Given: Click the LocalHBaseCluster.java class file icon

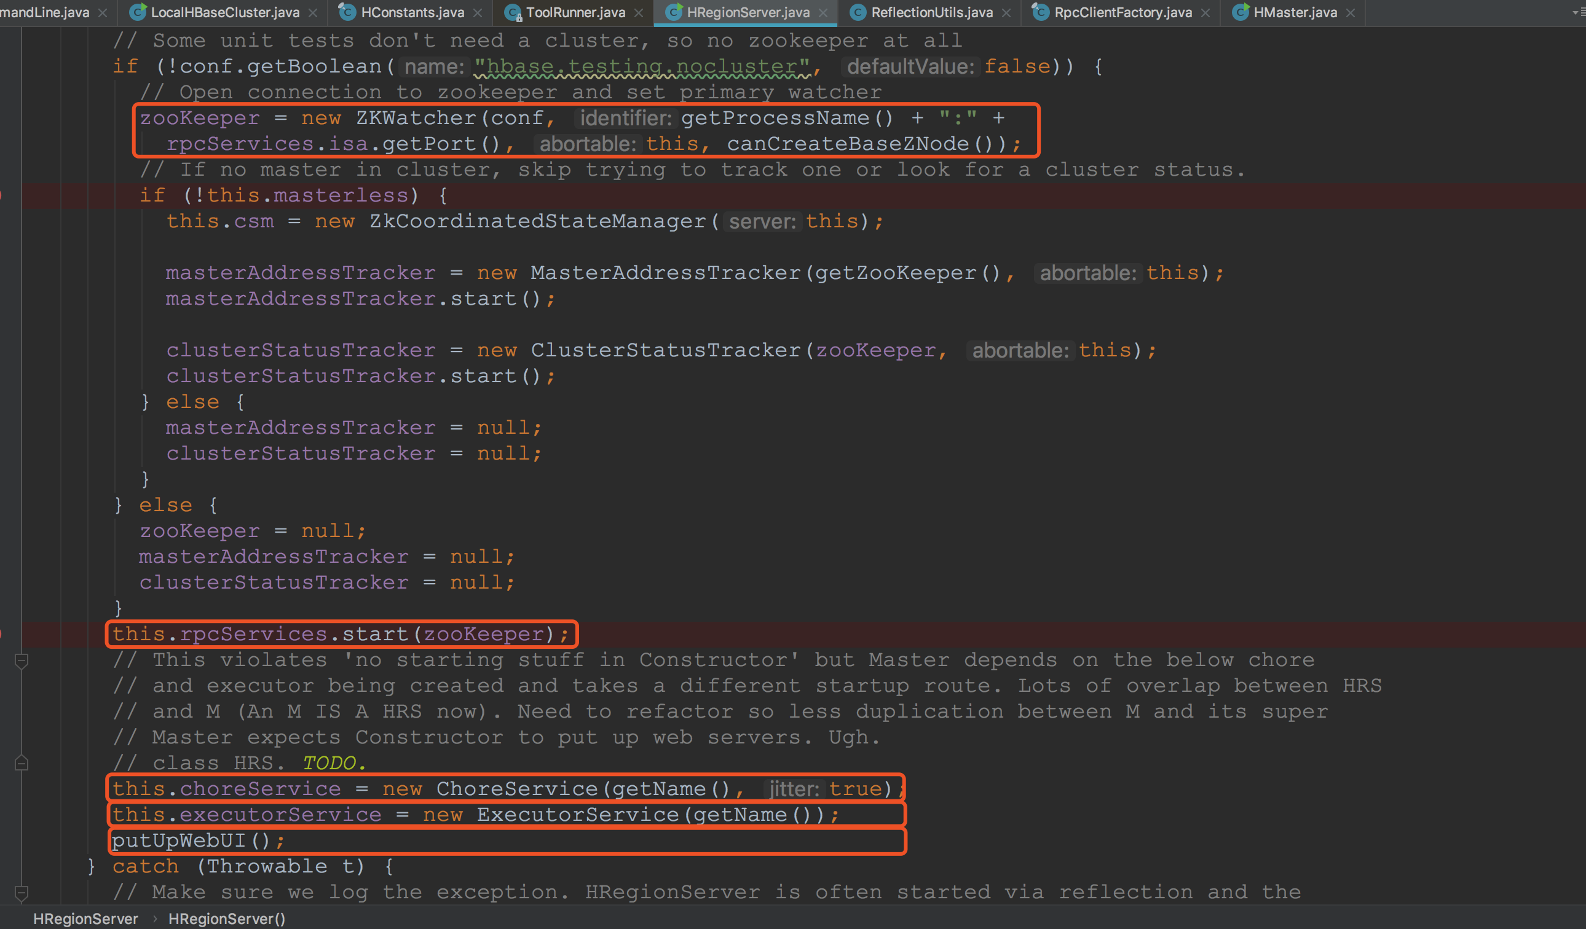Looking at the screenshot, I should (x=137, y=12).
